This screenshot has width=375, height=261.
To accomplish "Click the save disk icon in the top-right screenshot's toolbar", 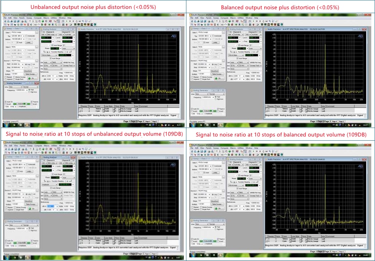I will pos(202,21).
